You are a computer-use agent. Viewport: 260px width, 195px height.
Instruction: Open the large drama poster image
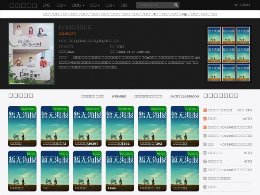tap(31, 54)
